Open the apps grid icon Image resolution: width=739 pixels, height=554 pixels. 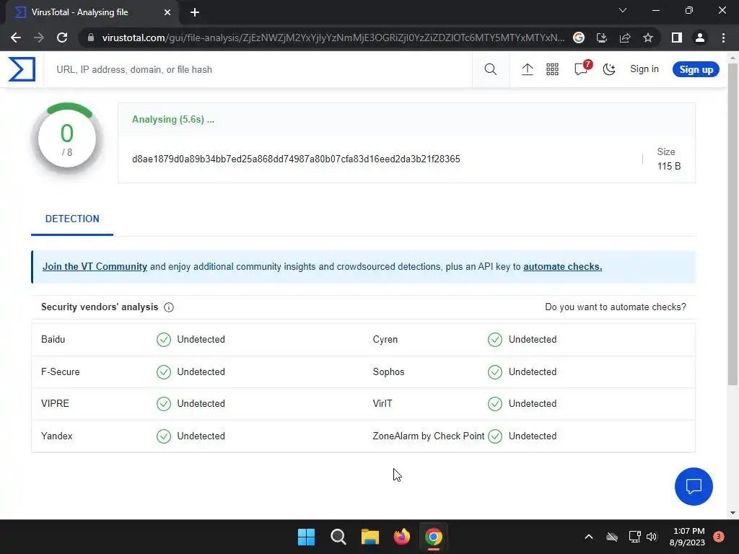pos(552,69)
